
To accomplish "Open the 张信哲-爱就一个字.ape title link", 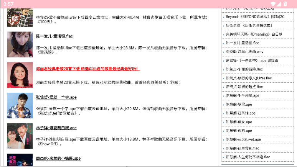I will [x=56, y=97].
